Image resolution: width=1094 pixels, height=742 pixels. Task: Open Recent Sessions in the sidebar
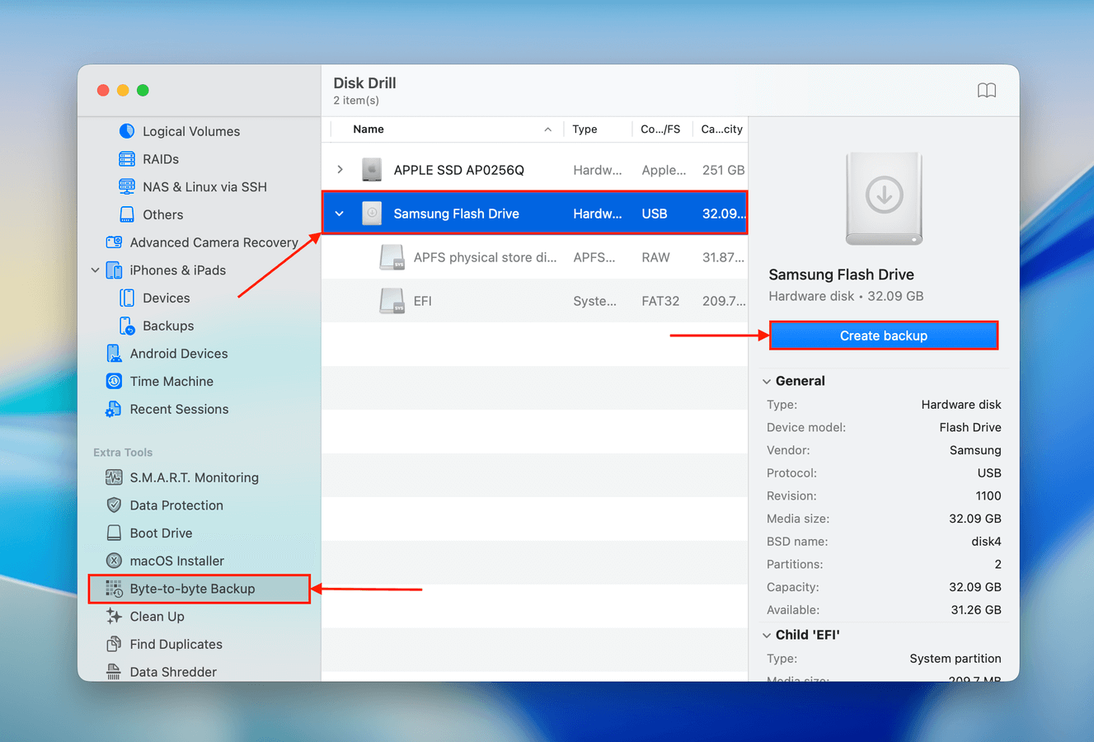click(179, 409)
